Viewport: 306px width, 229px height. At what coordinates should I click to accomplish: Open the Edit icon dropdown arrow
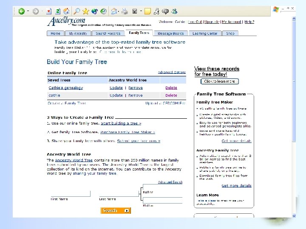(141, 11)
